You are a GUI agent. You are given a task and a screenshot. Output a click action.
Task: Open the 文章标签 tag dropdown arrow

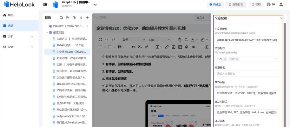[276, 59]
